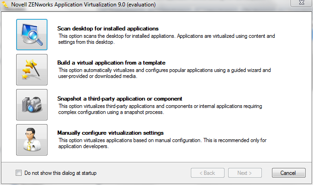Select the template wizard wand icon
The width and height of the screenshot is (313, 185).
[32, 70]
